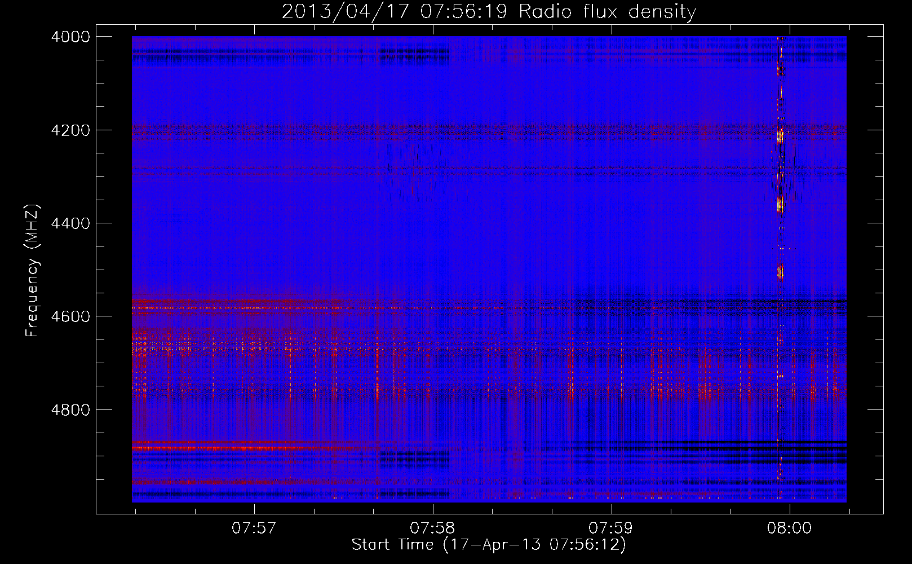This screenshot has height=564, width=912.
Task: Select the "Frequency (MHZ)" vertical axis label
Action: click(32, 271)
